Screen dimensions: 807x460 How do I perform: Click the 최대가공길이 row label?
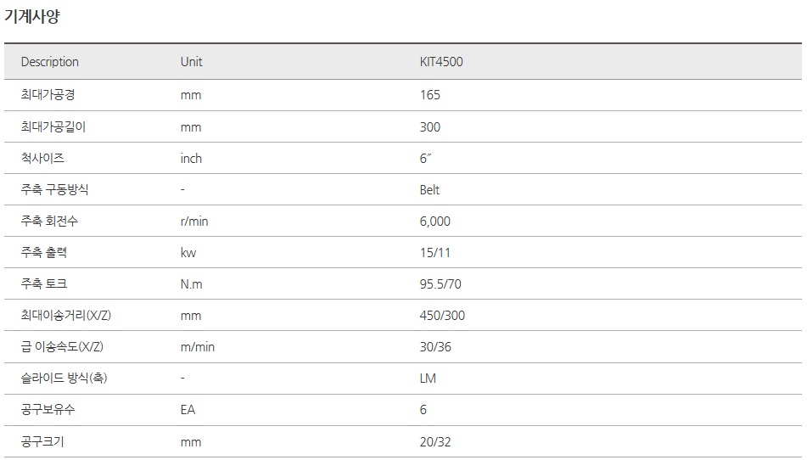tap(53, 127)
